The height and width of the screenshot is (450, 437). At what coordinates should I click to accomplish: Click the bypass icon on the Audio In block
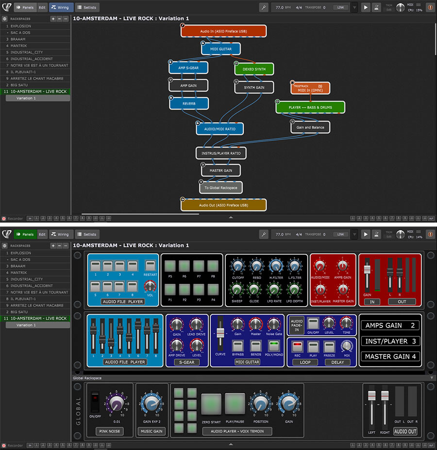pos(183,25)
